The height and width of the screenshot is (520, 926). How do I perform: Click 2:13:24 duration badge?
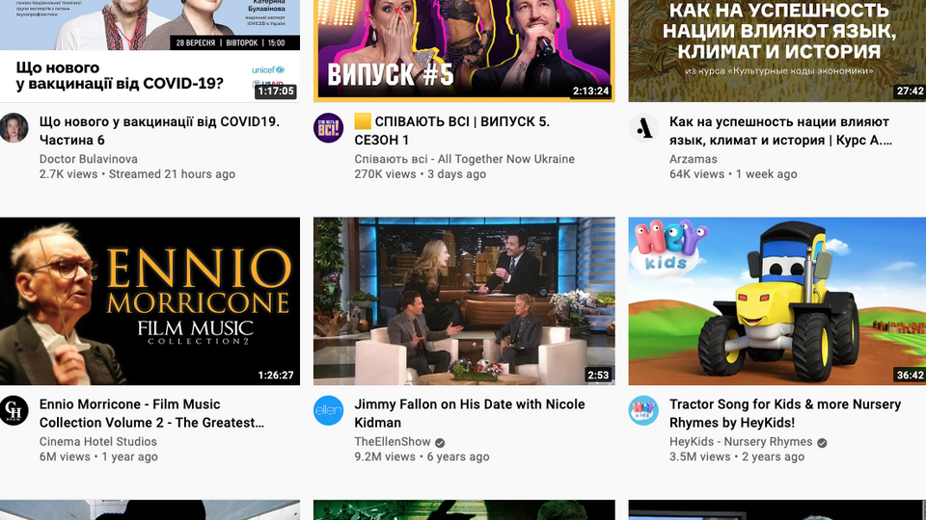(590, 91)
